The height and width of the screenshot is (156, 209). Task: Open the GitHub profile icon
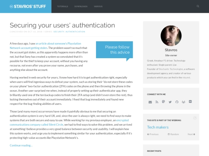pos(177,102)
